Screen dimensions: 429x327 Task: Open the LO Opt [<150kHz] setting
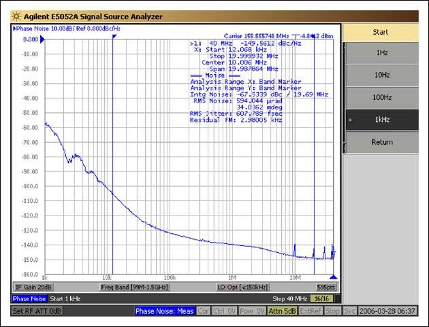click(240, 287)
